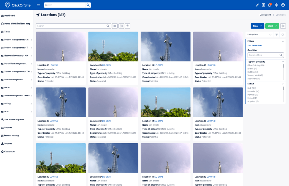Open Asset management - MNO menu item

click(16, 95)
